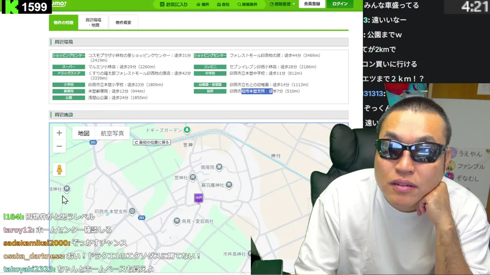Click セブンイレブン印西小林店 entry

(273, 67)
